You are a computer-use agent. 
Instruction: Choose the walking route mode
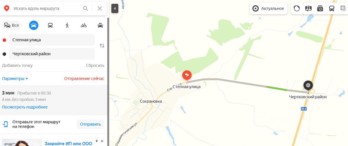coord(67,25)
